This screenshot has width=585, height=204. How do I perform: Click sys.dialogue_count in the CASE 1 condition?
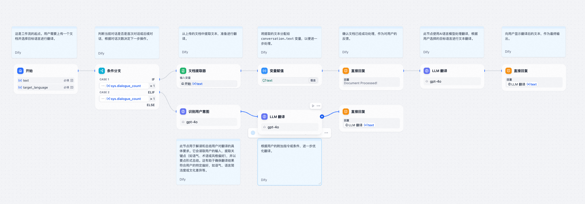pos(126,86)
